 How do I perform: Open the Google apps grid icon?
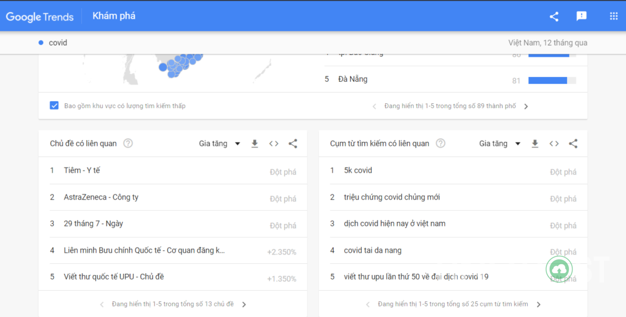click(613, 16)
